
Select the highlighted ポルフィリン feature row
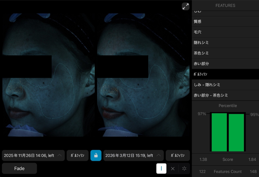[225, 74]
